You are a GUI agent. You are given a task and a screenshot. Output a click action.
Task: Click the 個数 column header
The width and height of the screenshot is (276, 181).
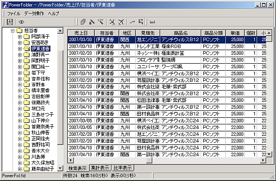pos(250,33)
